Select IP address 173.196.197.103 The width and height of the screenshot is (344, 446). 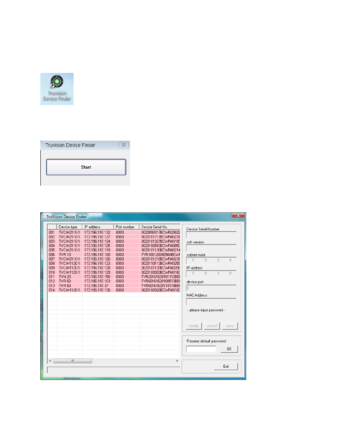point(97,281)
